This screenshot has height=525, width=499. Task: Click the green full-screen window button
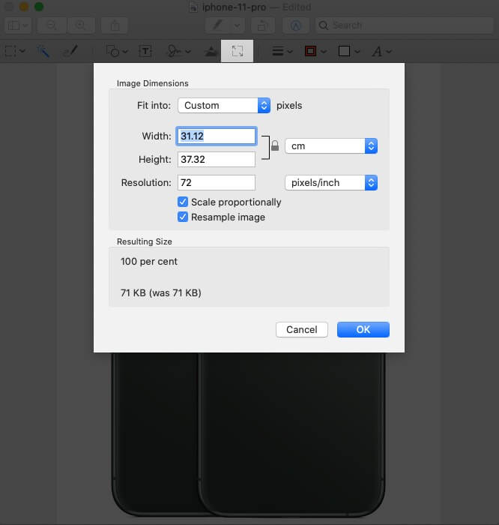[x=39, y=7]
